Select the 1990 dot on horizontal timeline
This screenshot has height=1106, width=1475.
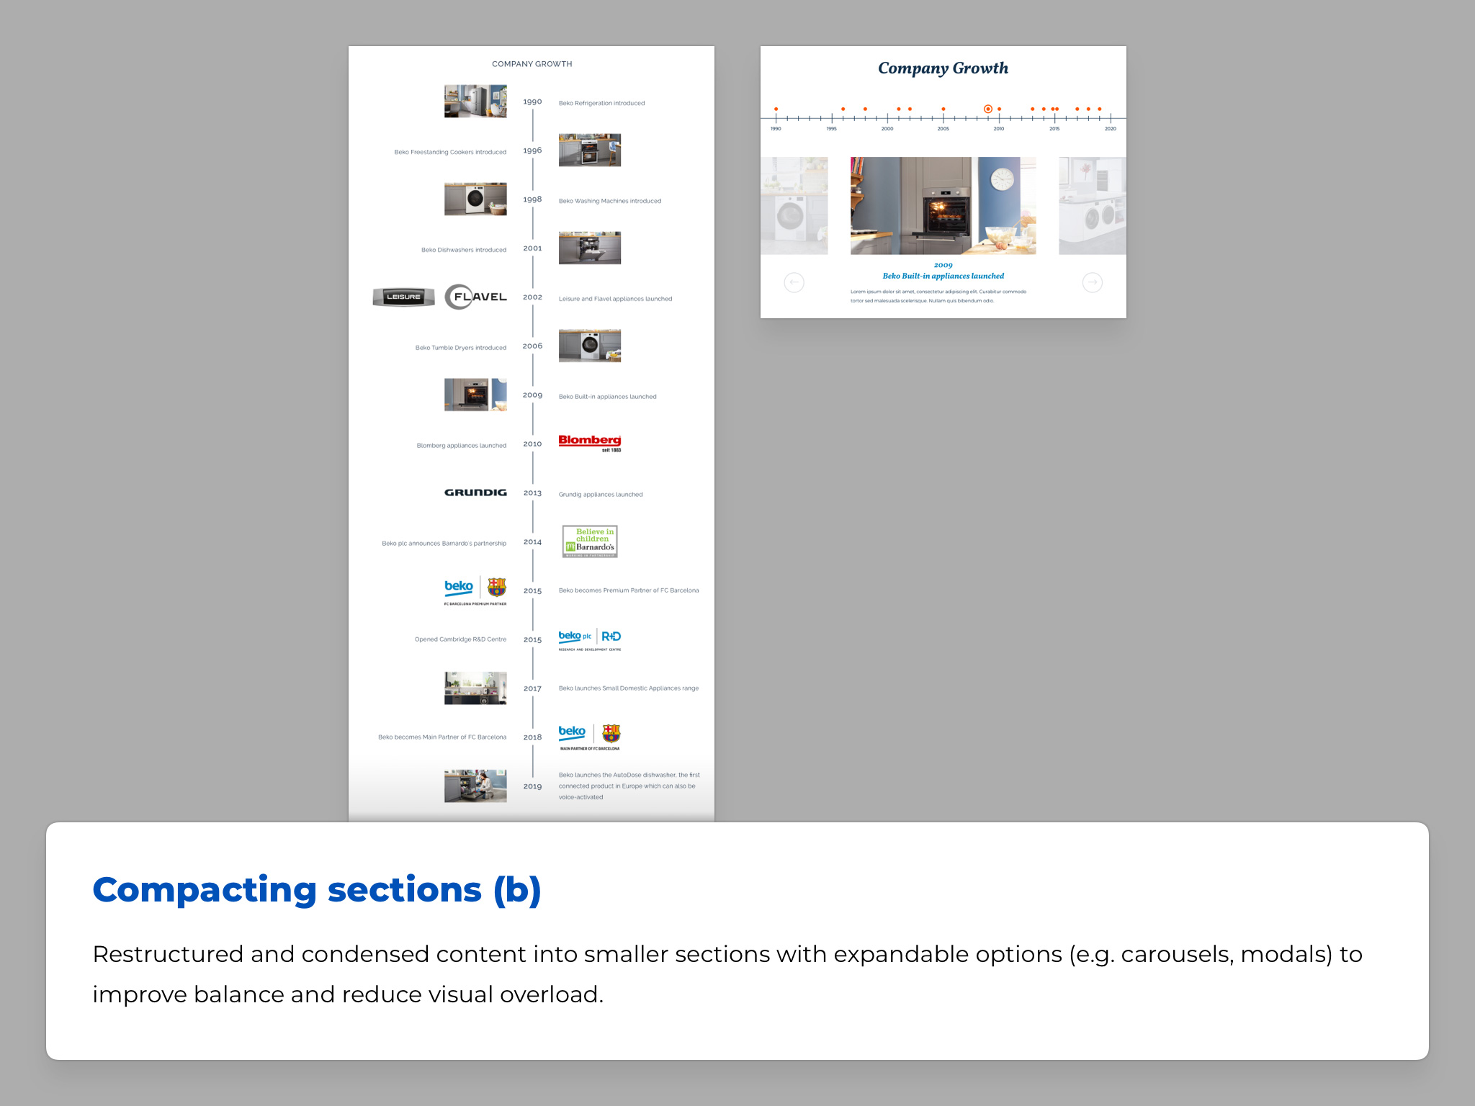click(776, 109)
